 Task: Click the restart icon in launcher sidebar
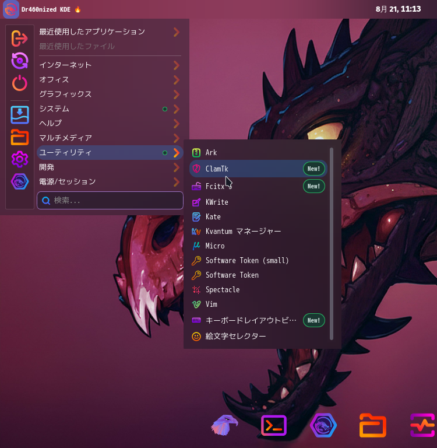click(19, 61)
